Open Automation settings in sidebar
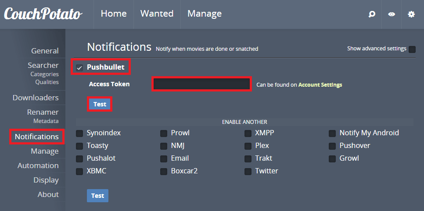424x211 pixels. 38,165
